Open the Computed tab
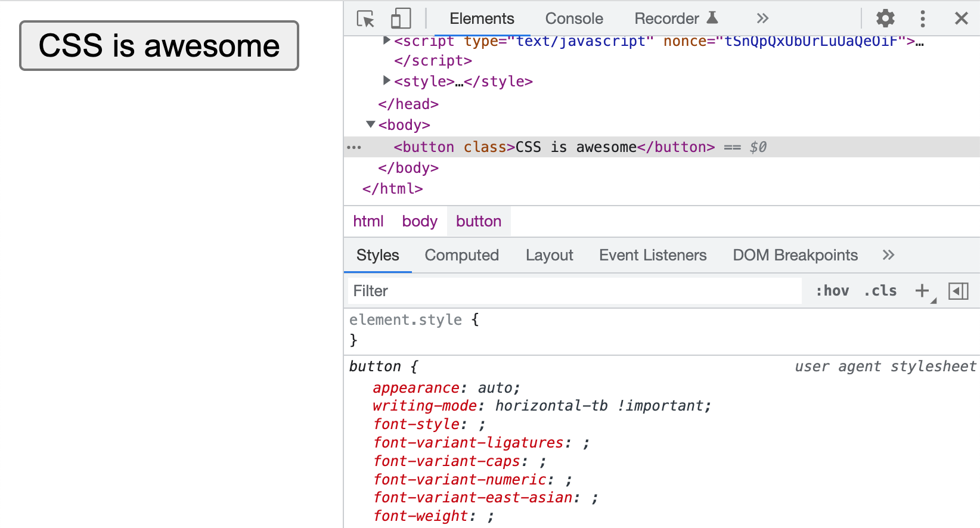 point(461,255)
